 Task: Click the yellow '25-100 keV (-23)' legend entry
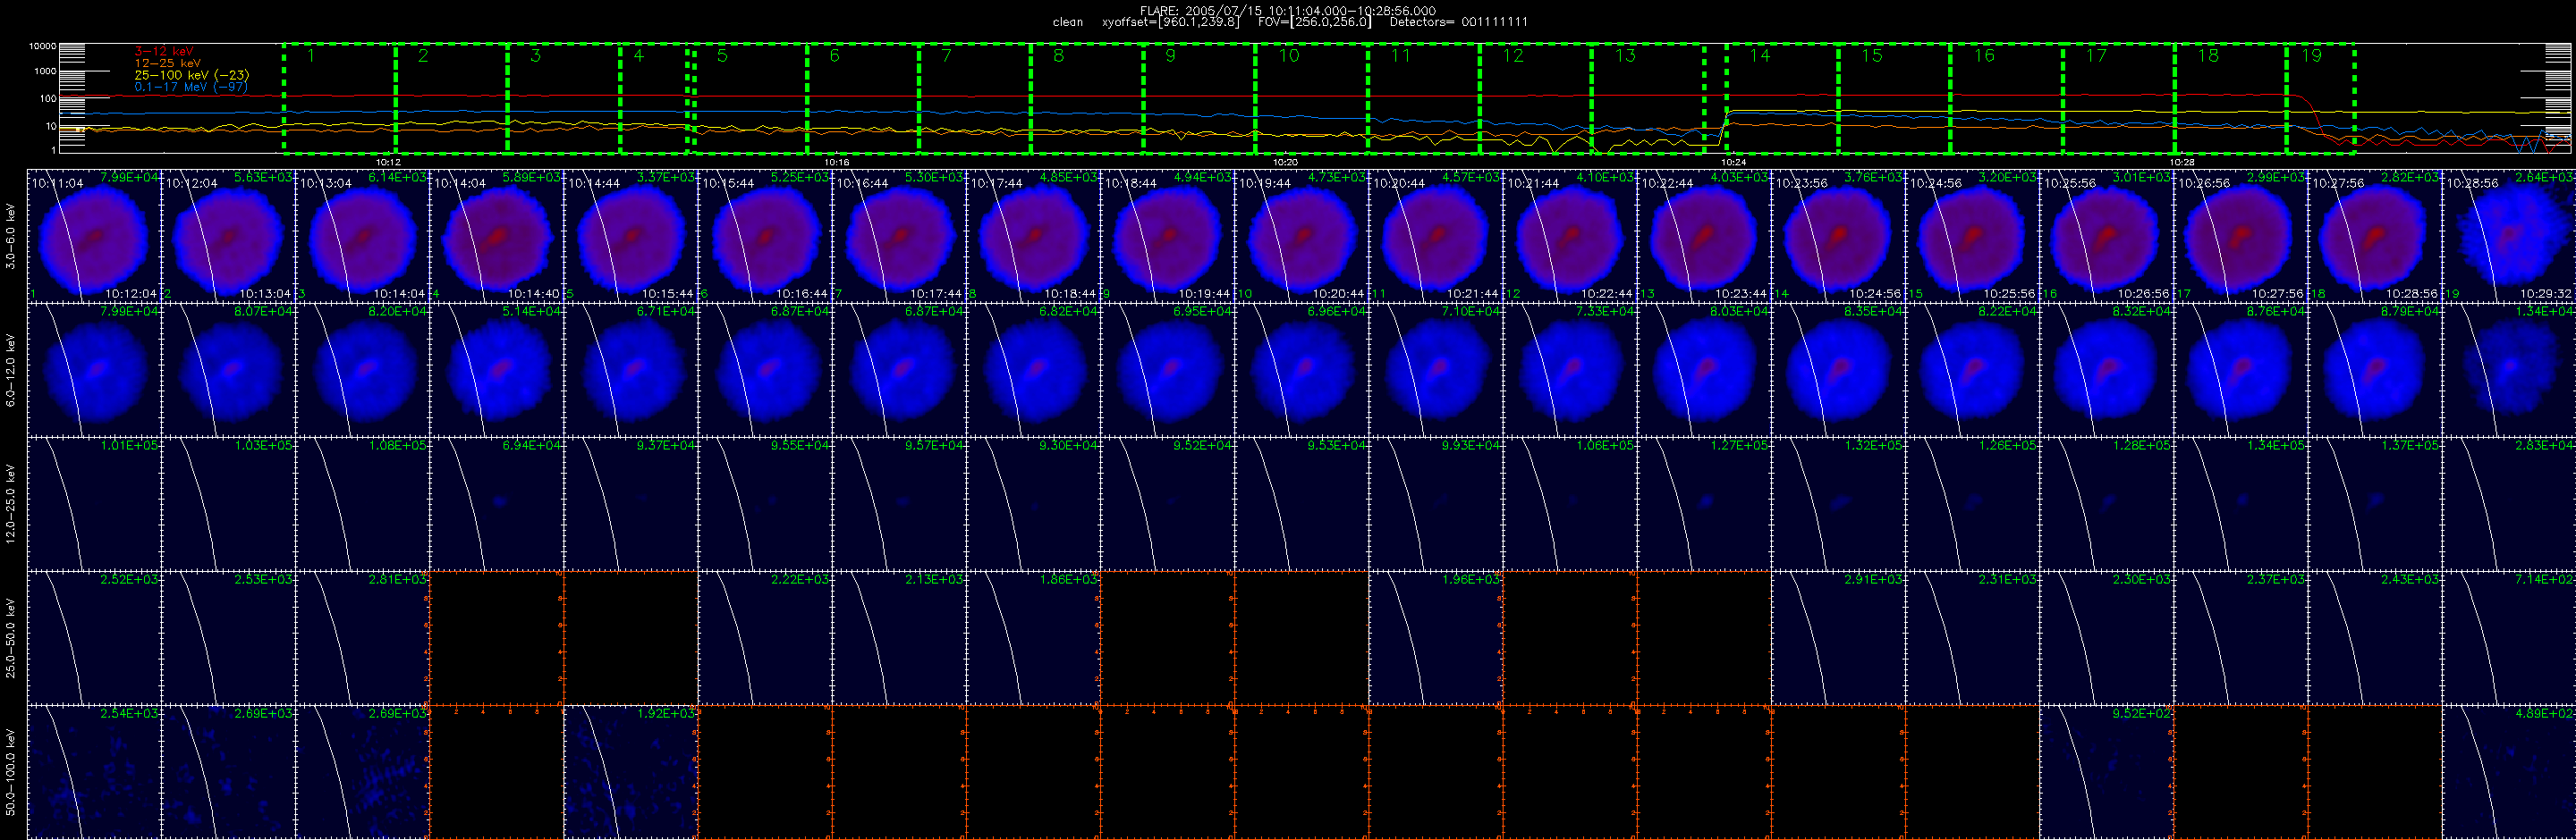(x=192, y=75)
